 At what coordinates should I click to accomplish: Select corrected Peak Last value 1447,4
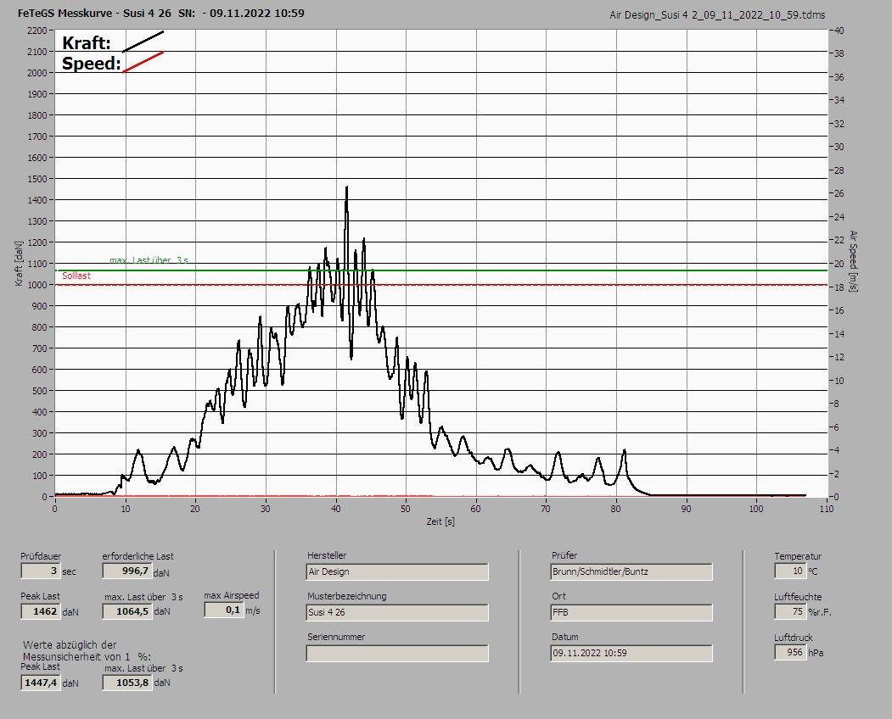[41, 683]
